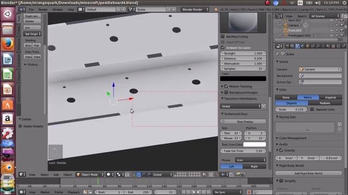348x195 pixels.
Task: Enable the Delete Globally checkbox
Action: [x=21, y=126]
